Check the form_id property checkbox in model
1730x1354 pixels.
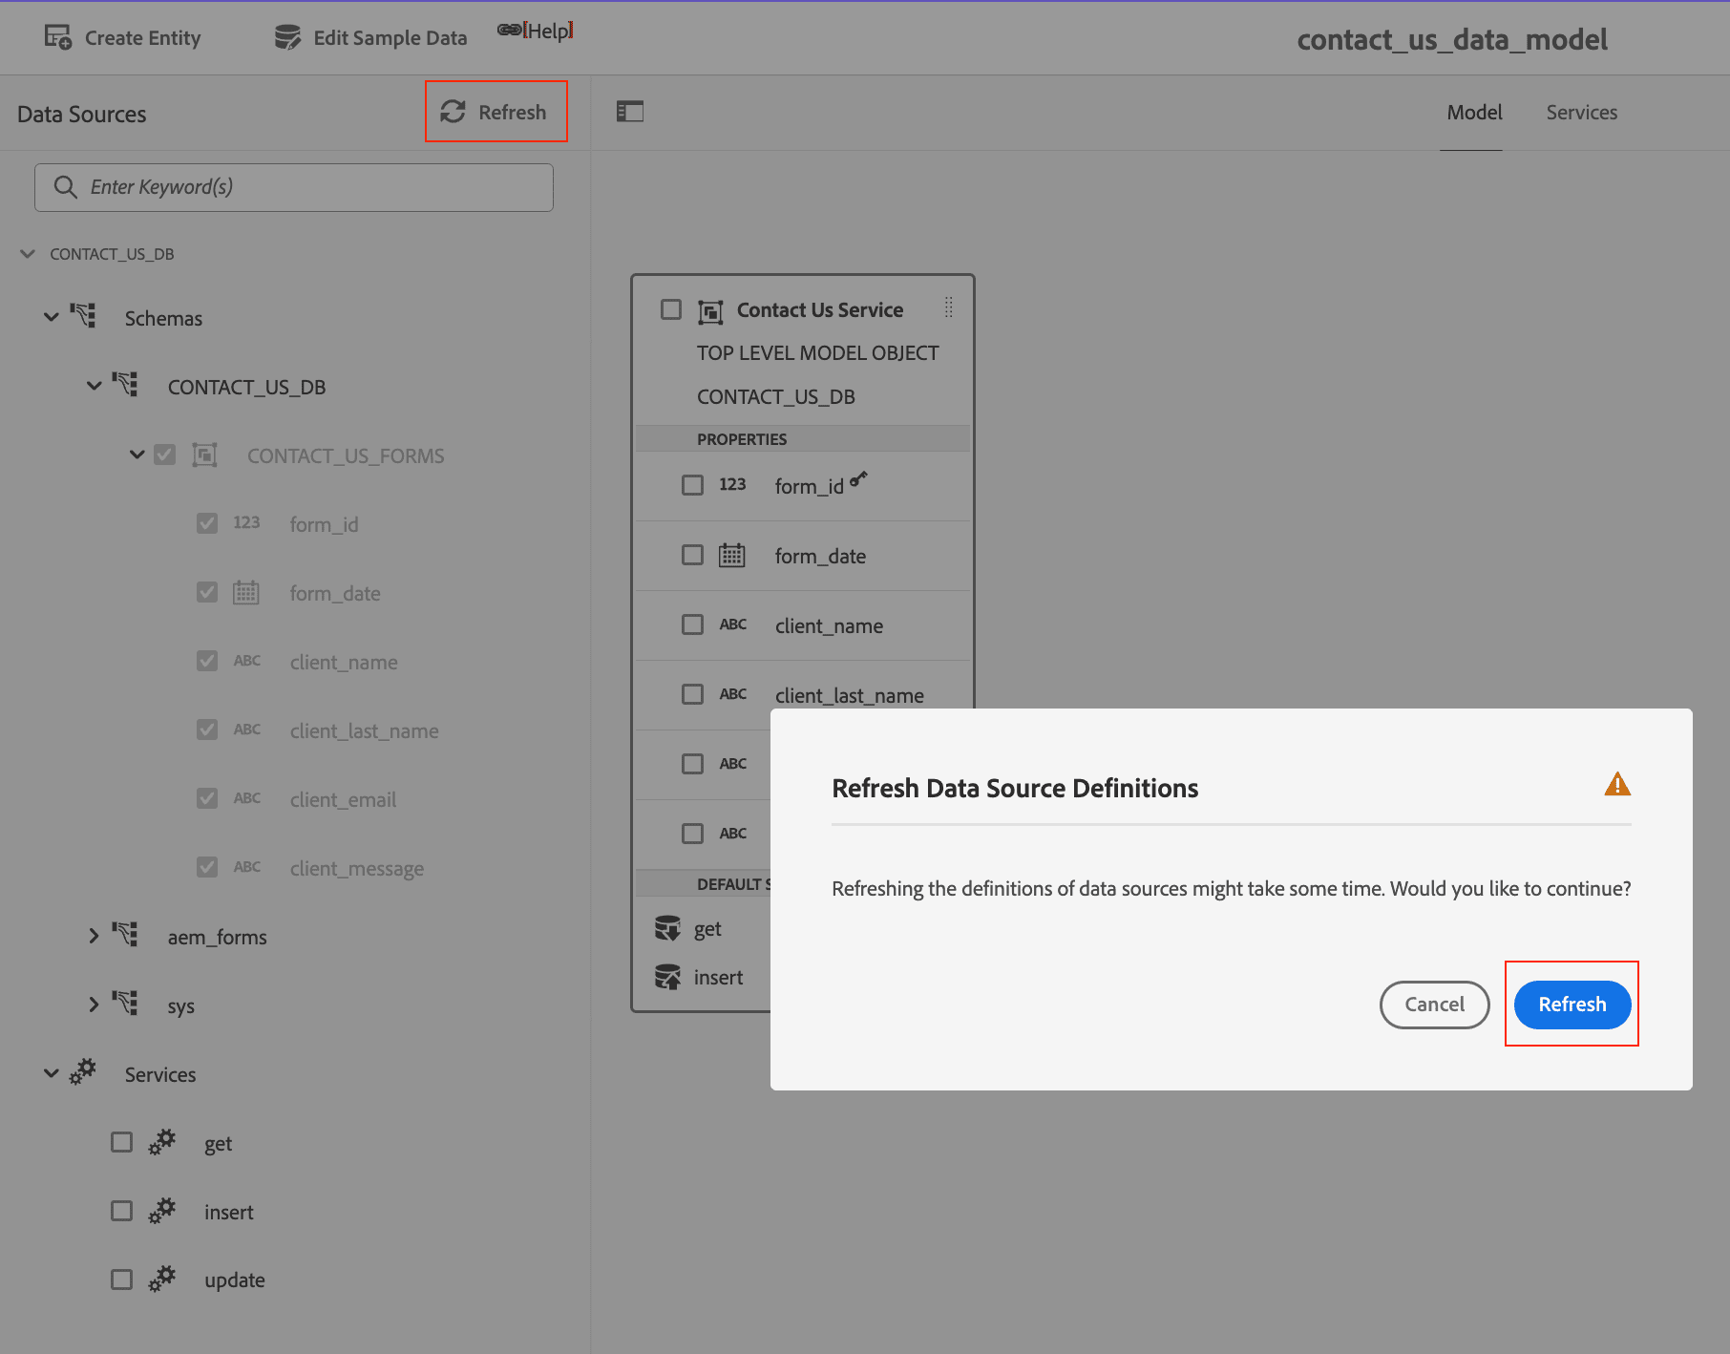(692, 485)
